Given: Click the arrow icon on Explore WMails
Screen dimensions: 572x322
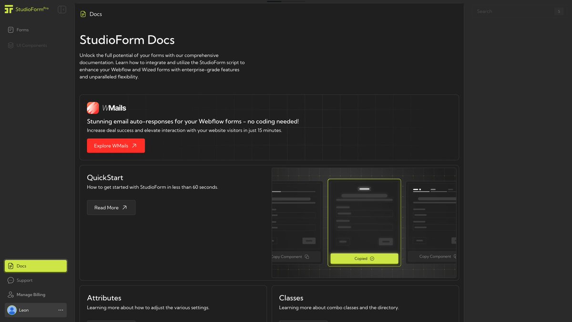Looking at the screenshot, I should tap(134, 146).
